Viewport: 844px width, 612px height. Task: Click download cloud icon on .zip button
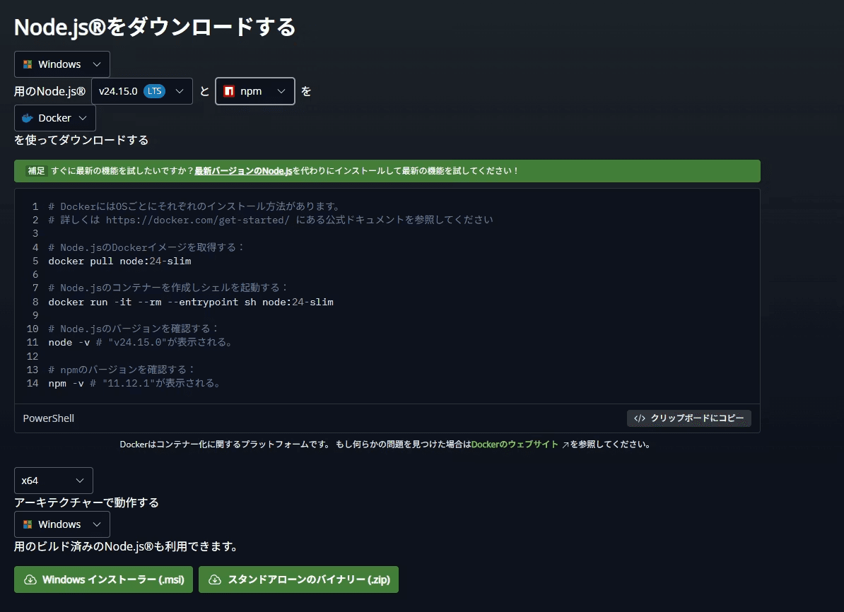point(215,579)
